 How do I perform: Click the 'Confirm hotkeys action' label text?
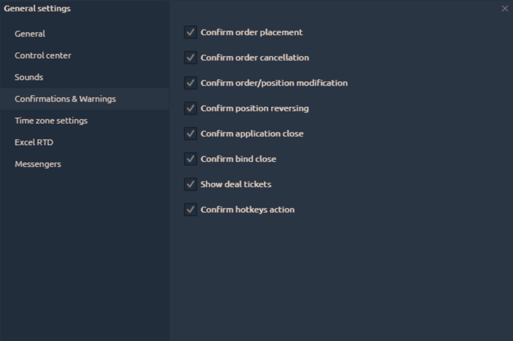[x=247, y=210]
